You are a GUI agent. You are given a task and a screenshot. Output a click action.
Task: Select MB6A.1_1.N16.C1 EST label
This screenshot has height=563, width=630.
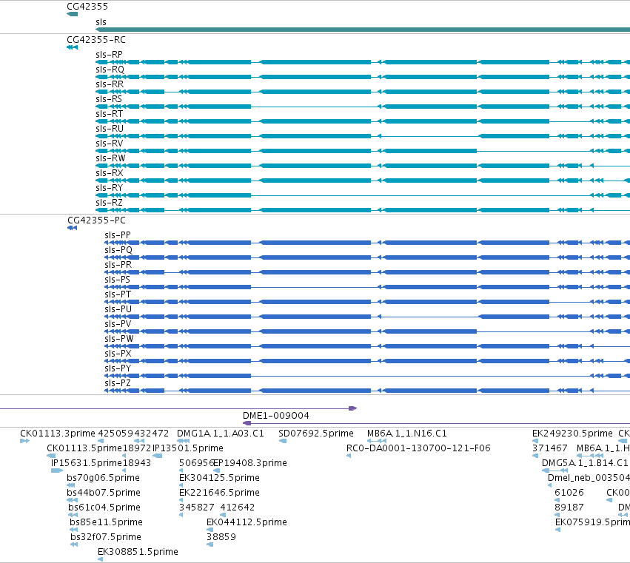[x=407, y=434]
